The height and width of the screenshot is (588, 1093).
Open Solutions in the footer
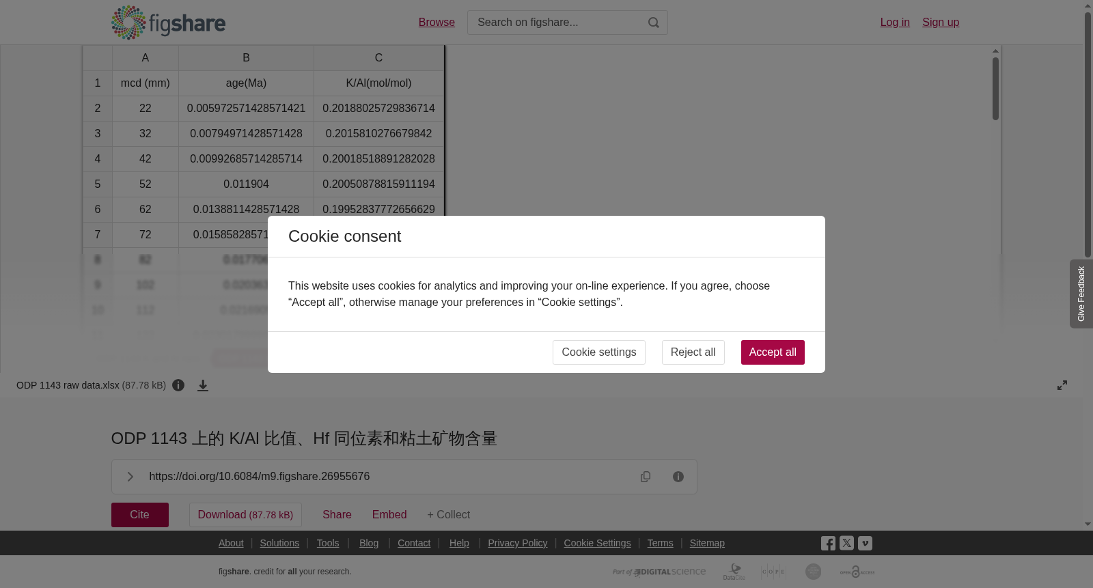pos(279,543)
